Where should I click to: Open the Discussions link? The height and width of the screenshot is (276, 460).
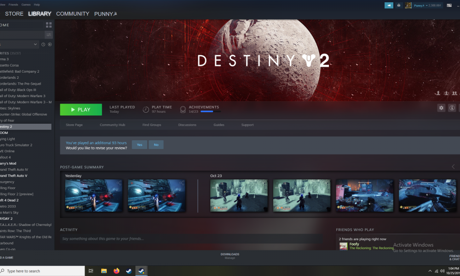187,125
